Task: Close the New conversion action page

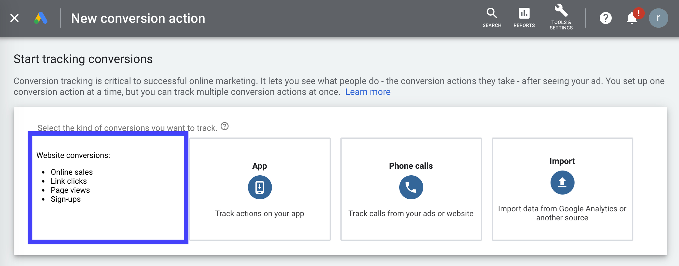Action: point(14,18)
